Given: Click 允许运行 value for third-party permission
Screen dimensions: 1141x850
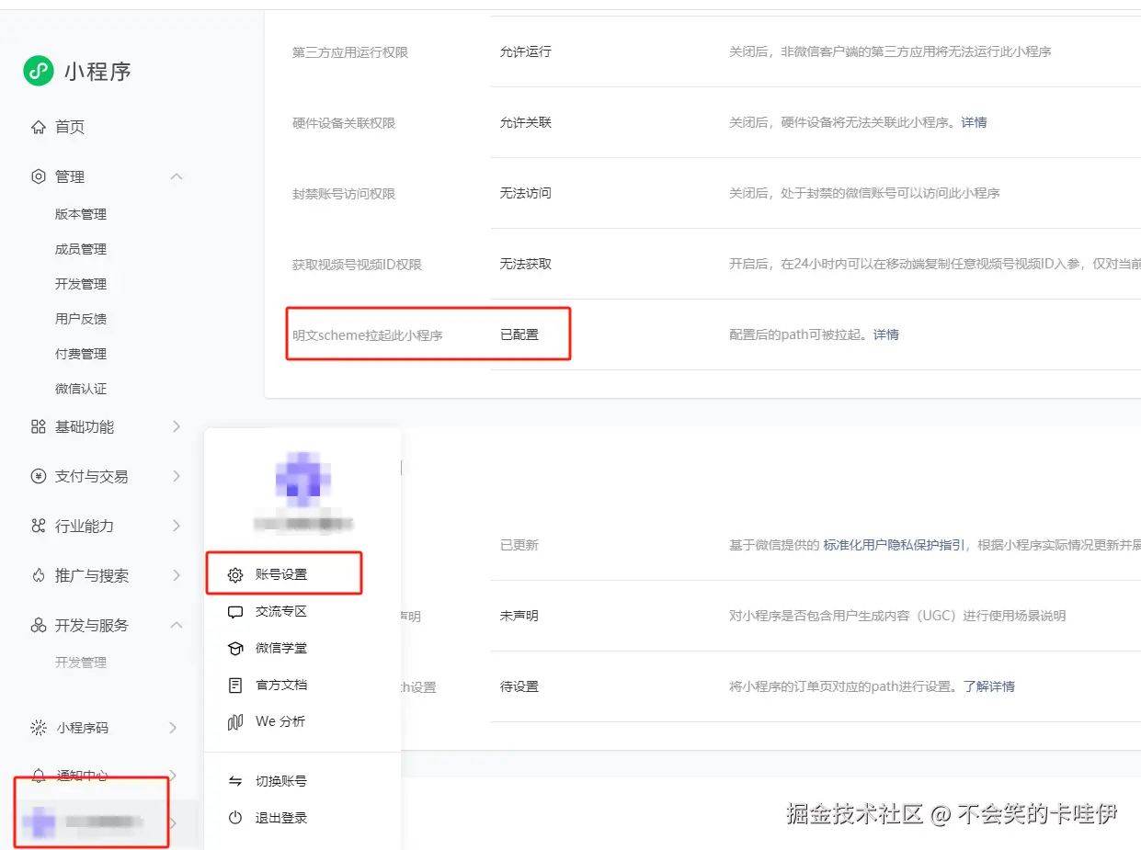Looking at the screenshot, I should pyautogui.click(x=526, y=51).
